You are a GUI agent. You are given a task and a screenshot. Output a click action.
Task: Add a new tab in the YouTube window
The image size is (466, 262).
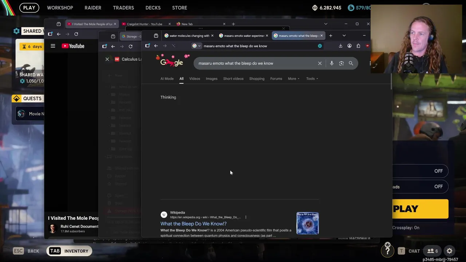[x=233, y=24]
